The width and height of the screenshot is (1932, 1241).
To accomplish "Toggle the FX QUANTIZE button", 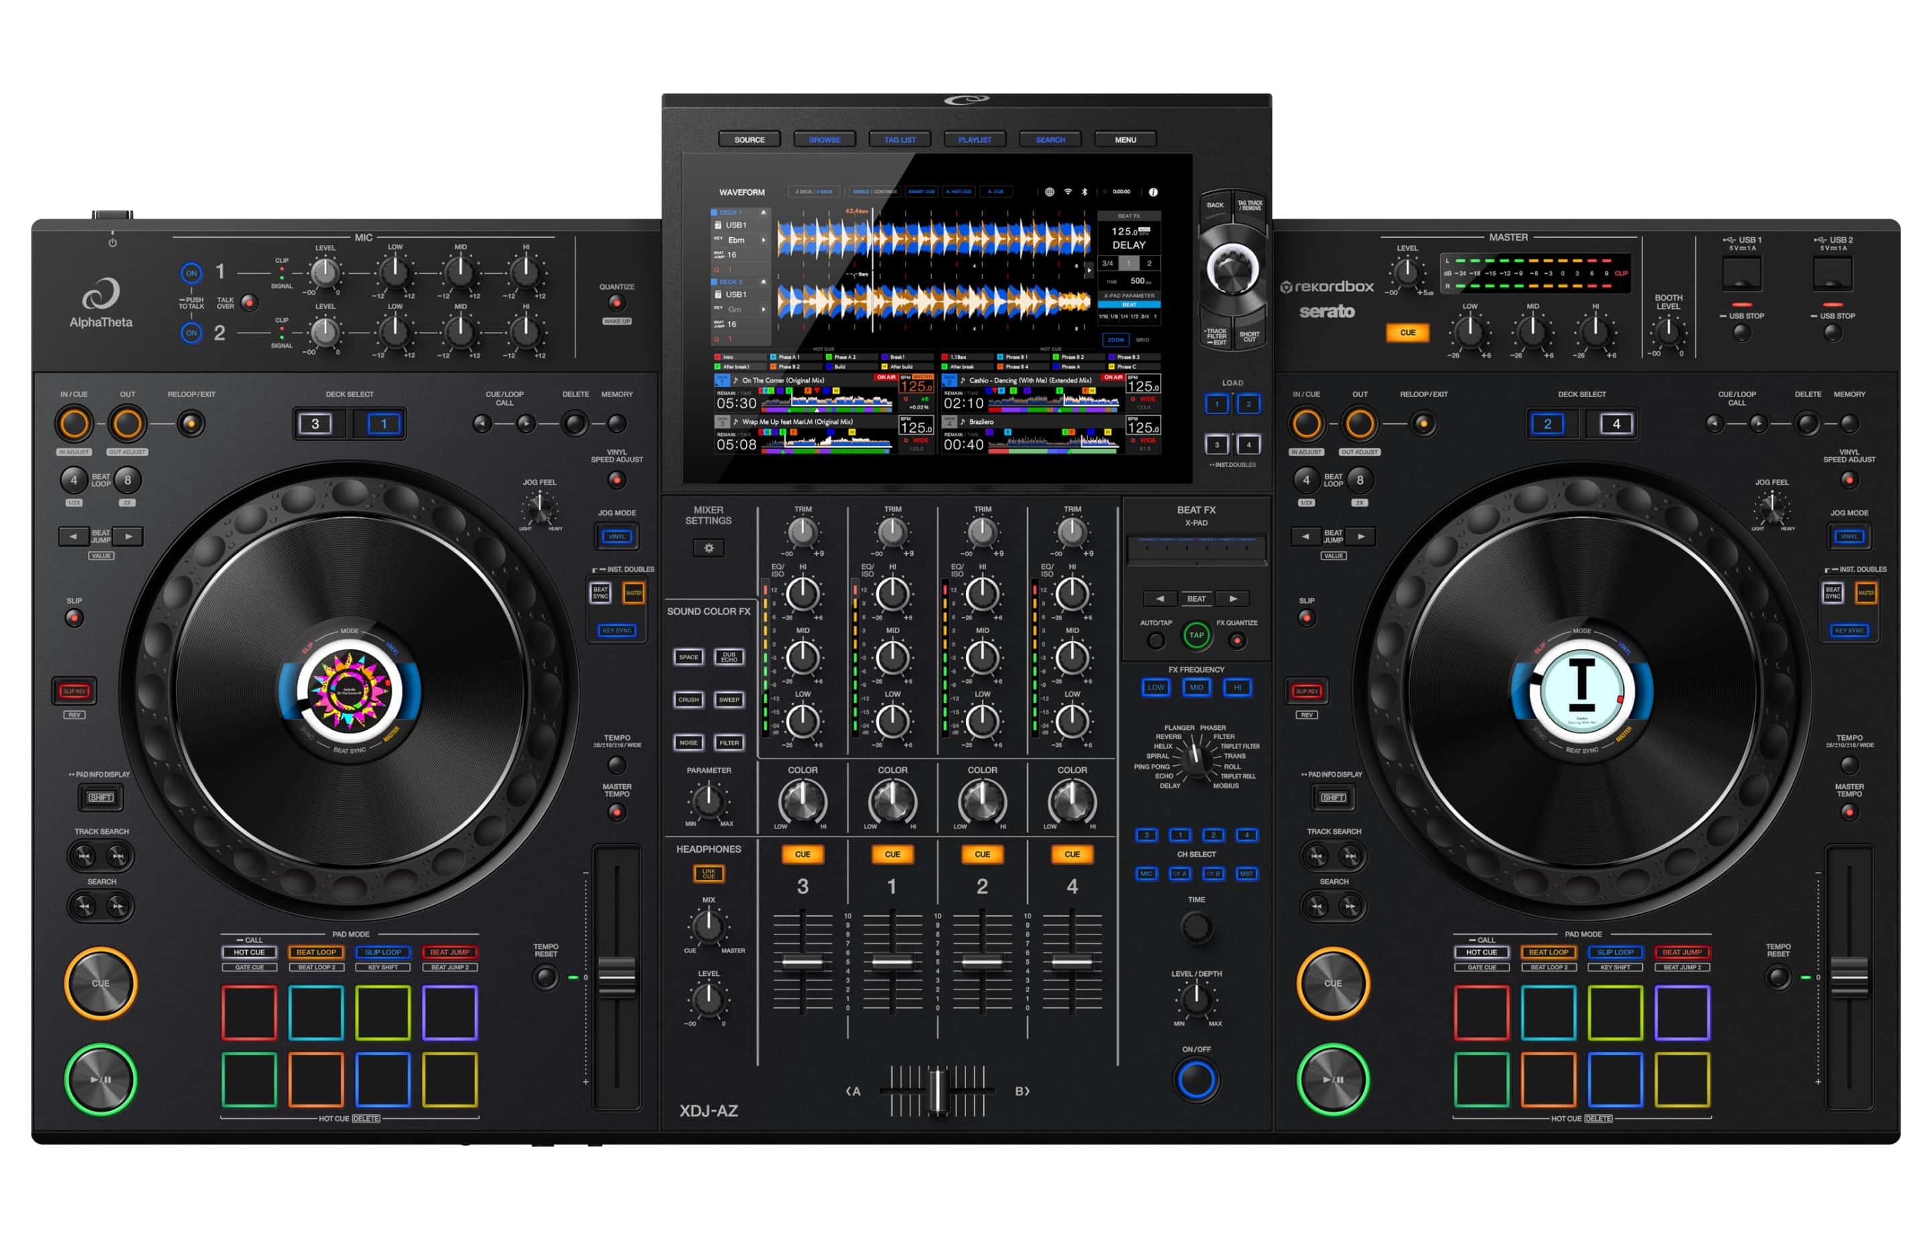I will click(1237, 641).
